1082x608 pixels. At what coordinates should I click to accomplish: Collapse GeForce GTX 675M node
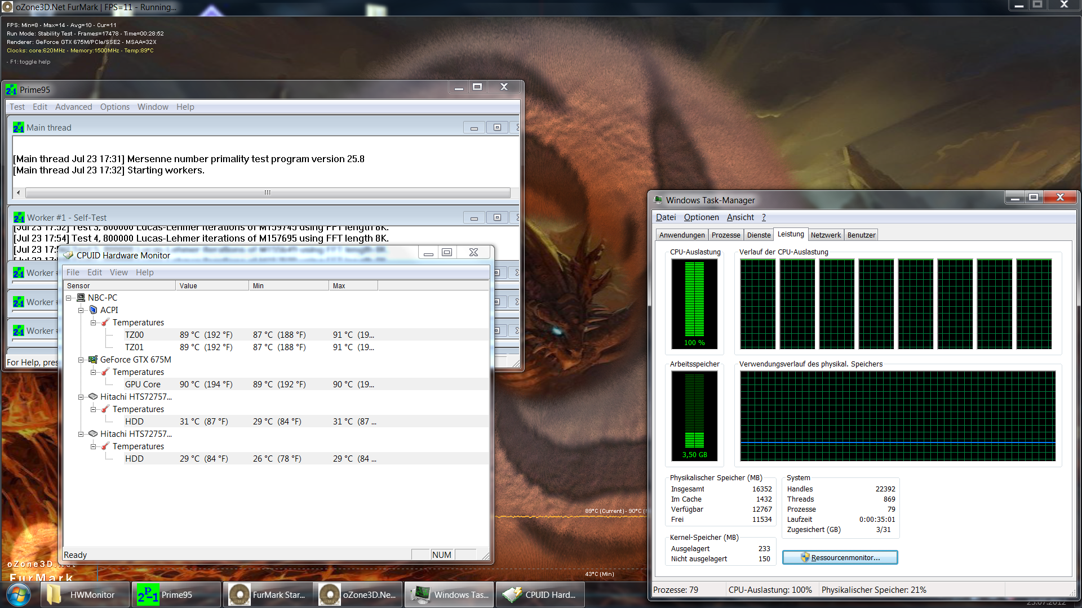pos(81,360)
